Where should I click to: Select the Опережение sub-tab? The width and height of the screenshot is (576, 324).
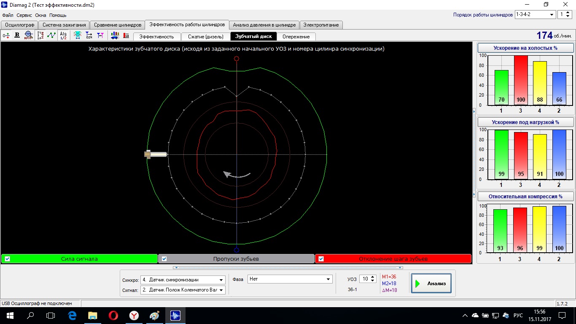click(x=296, y=37)
